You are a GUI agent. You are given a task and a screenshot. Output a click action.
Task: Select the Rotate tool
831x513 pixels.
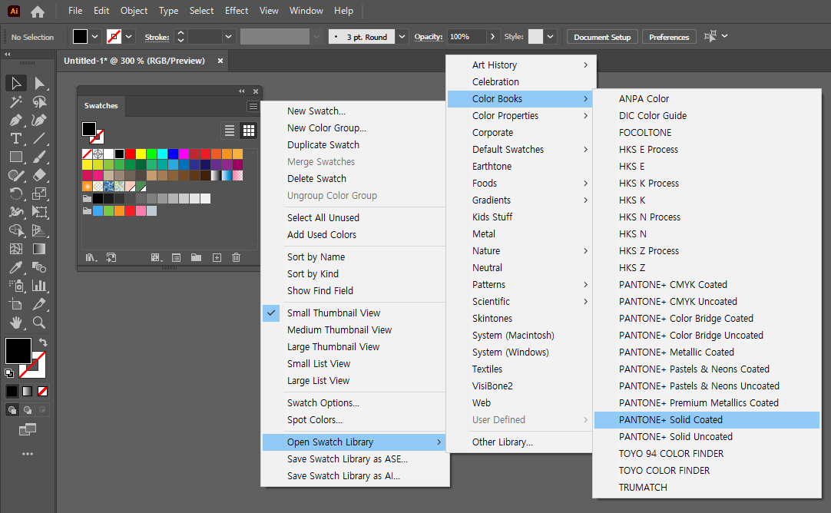[16, 194]
